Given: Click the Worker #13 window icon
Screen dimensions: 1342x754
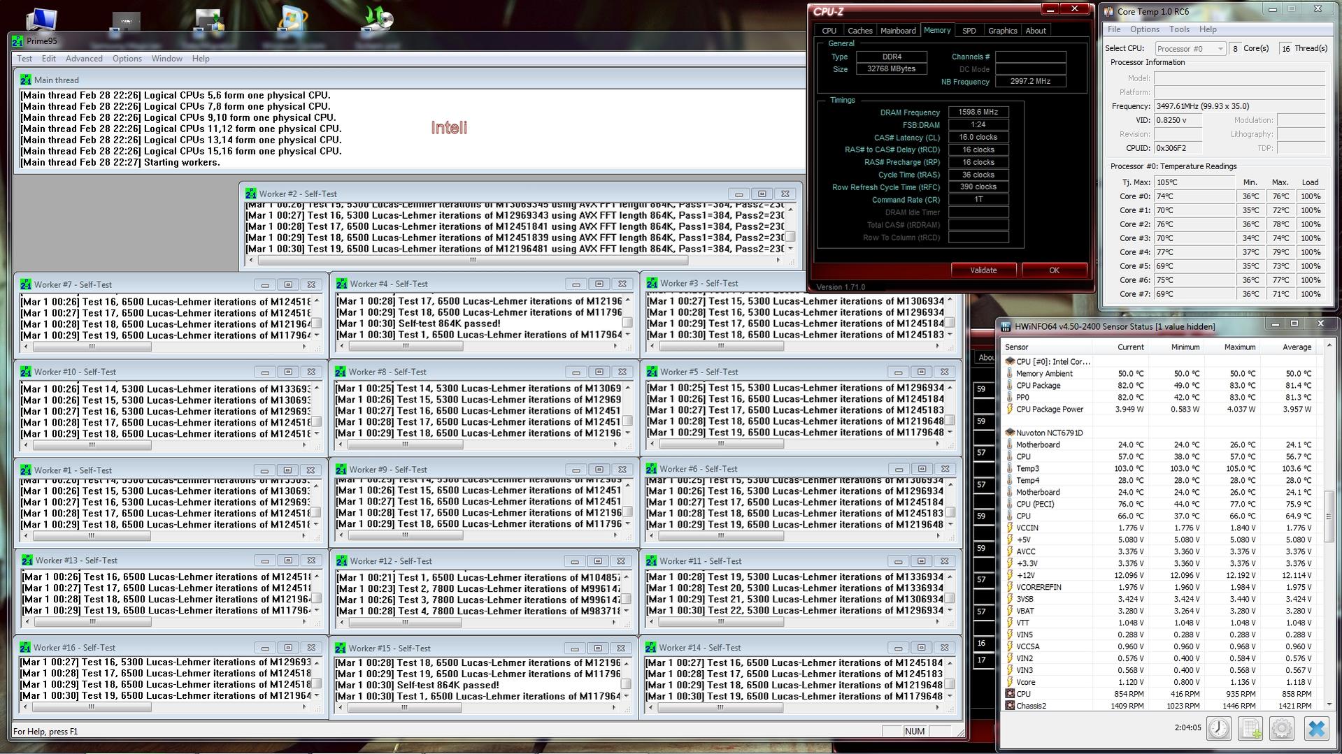Looking at the screenshot, I should (27, 560).
